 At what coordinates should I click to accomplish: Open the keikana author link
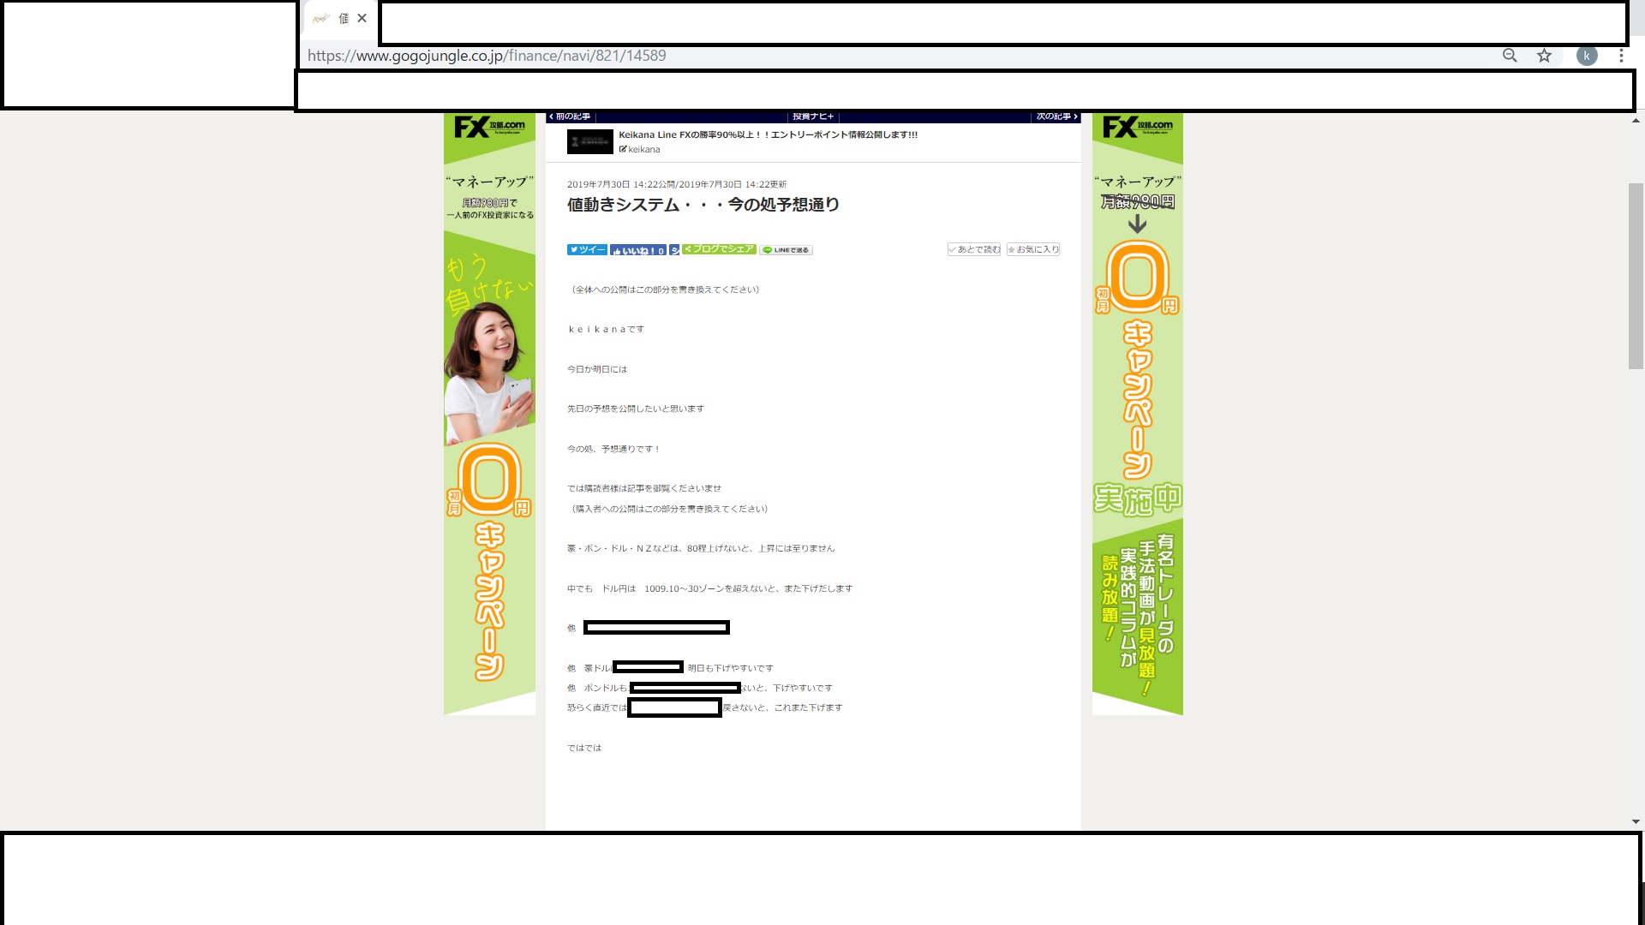pyautogui.click(x=643, y=149)
